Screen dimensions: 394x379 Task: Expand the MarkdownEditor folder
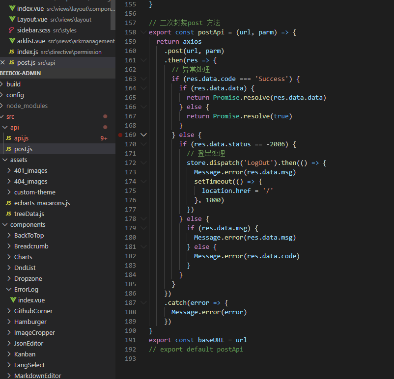coord(9,376)
